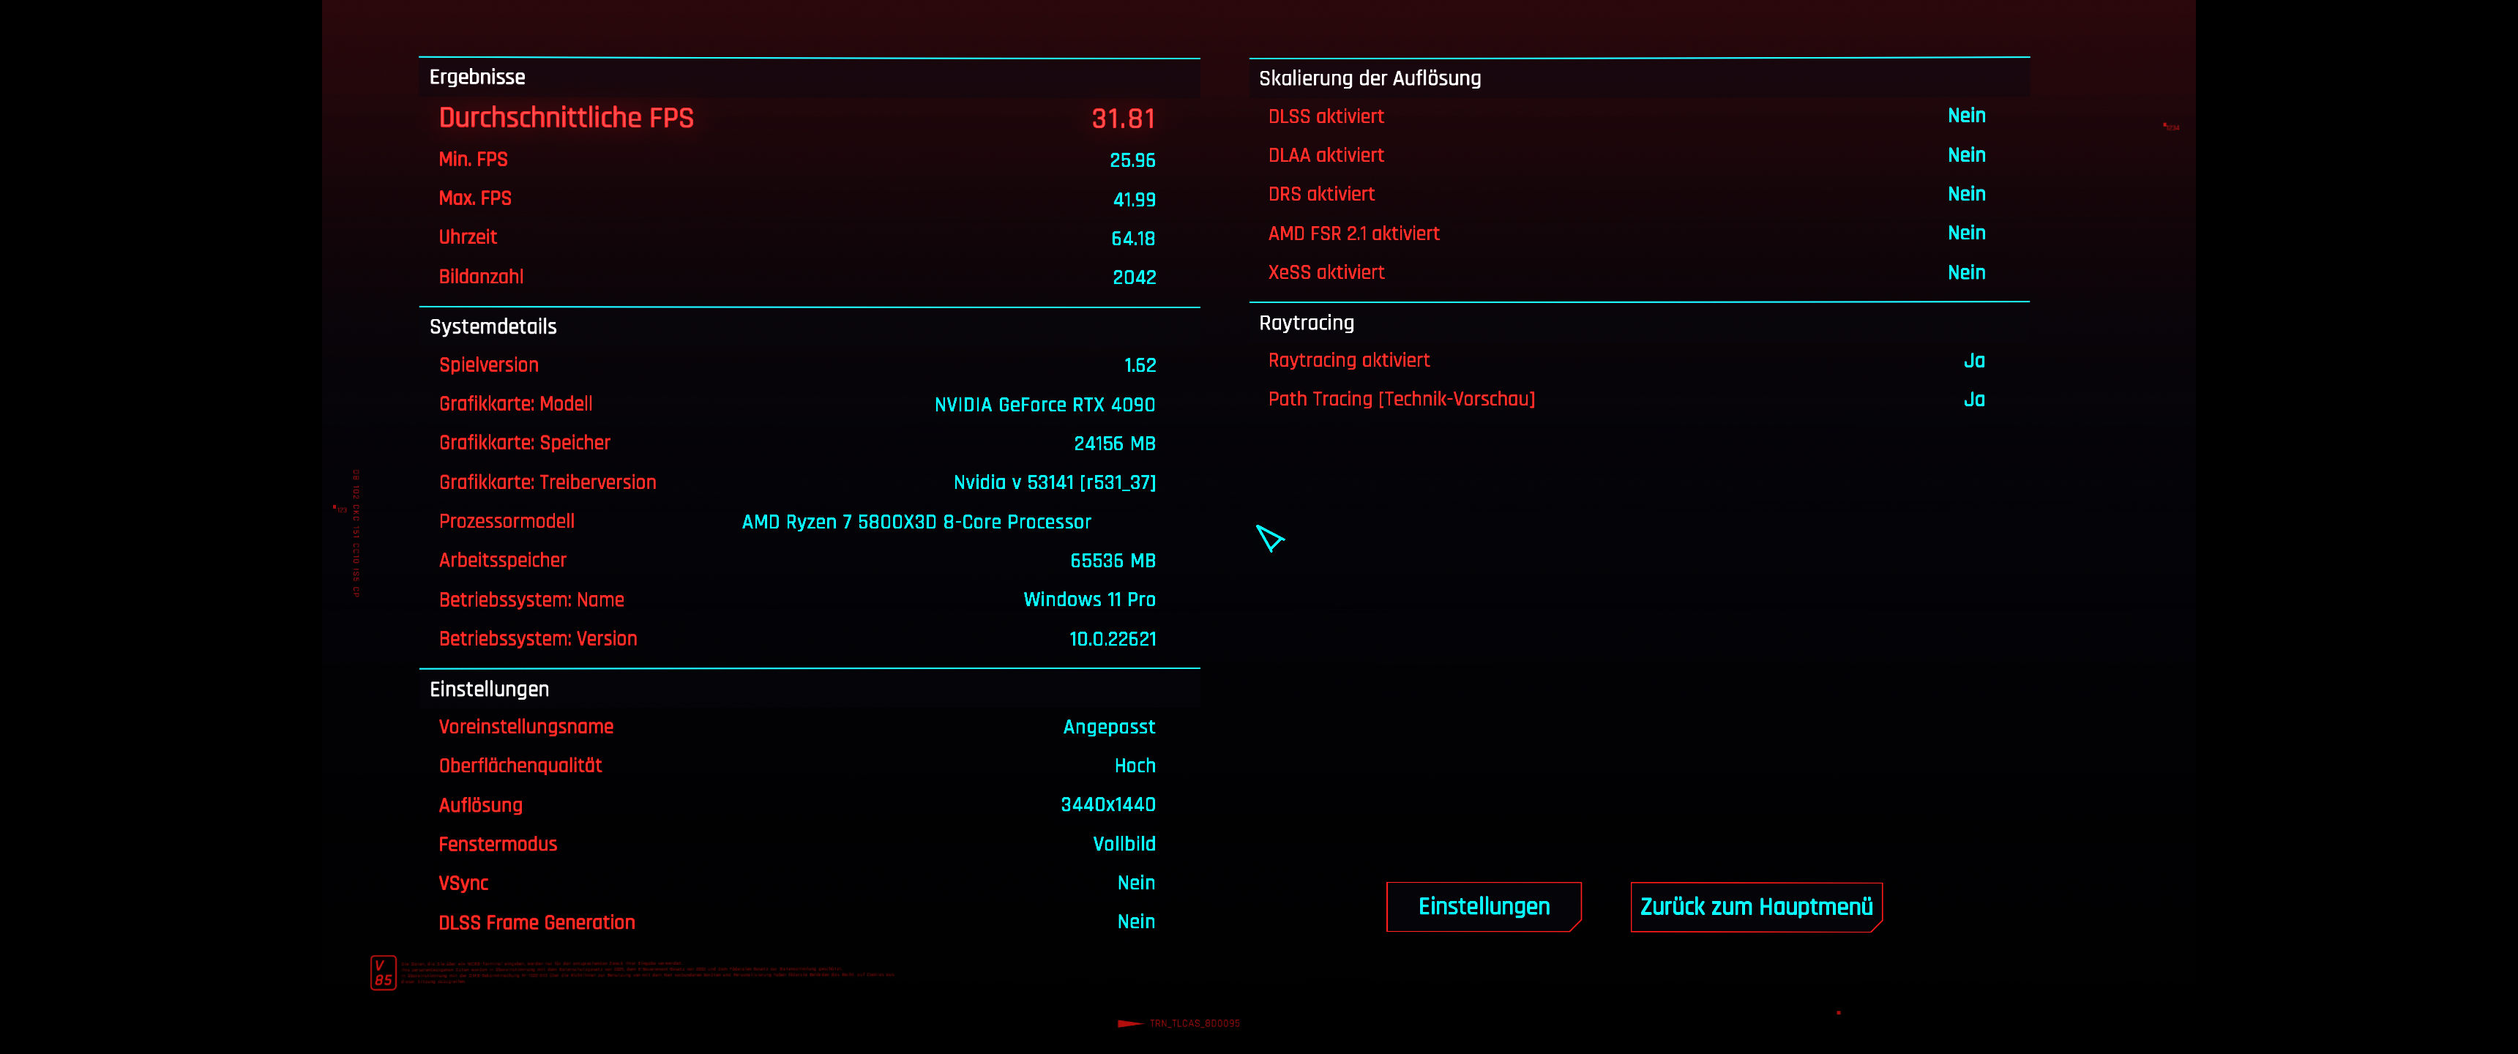Click the Fenstermodus Vollbild value
This screenshot has height=1054, width=2518.
click(x=1123, y=844)
